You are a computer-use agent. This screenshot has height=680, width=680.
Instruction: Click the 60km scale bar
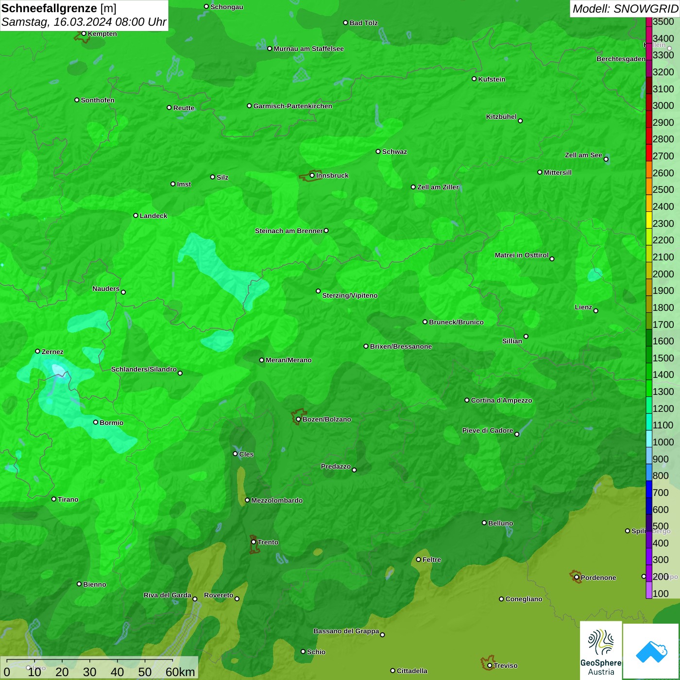click(x=90, y=661)
